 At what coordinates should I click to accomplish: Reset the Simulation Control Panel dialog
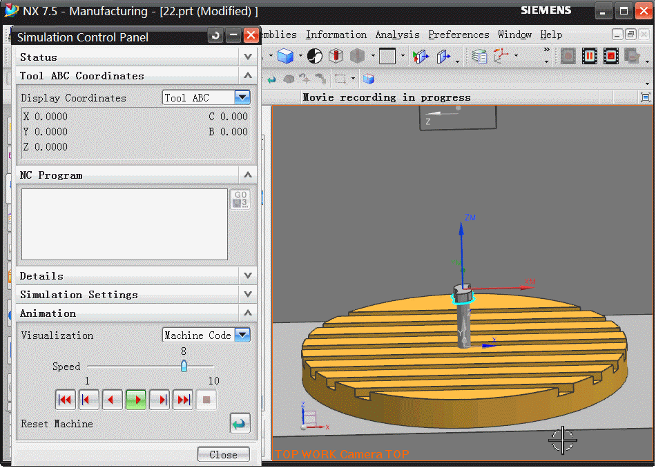[215, 36]
